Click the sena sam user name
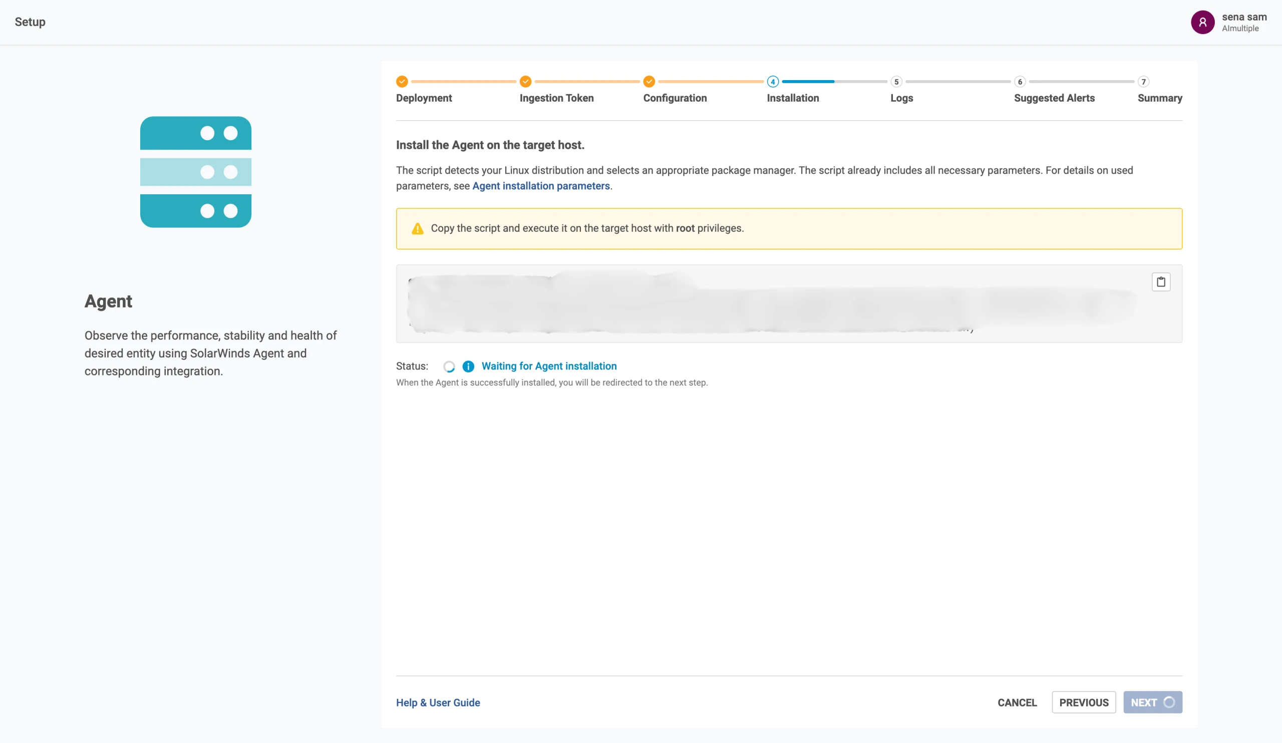 (x=1244, y=17)
